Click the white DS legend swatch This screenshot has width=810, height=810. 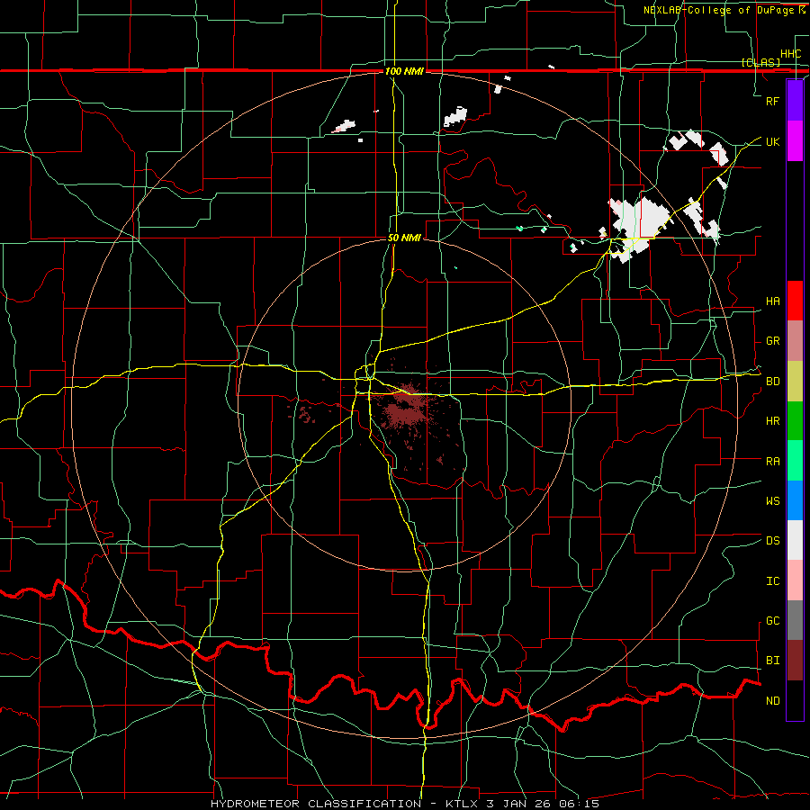coord(795,540)
